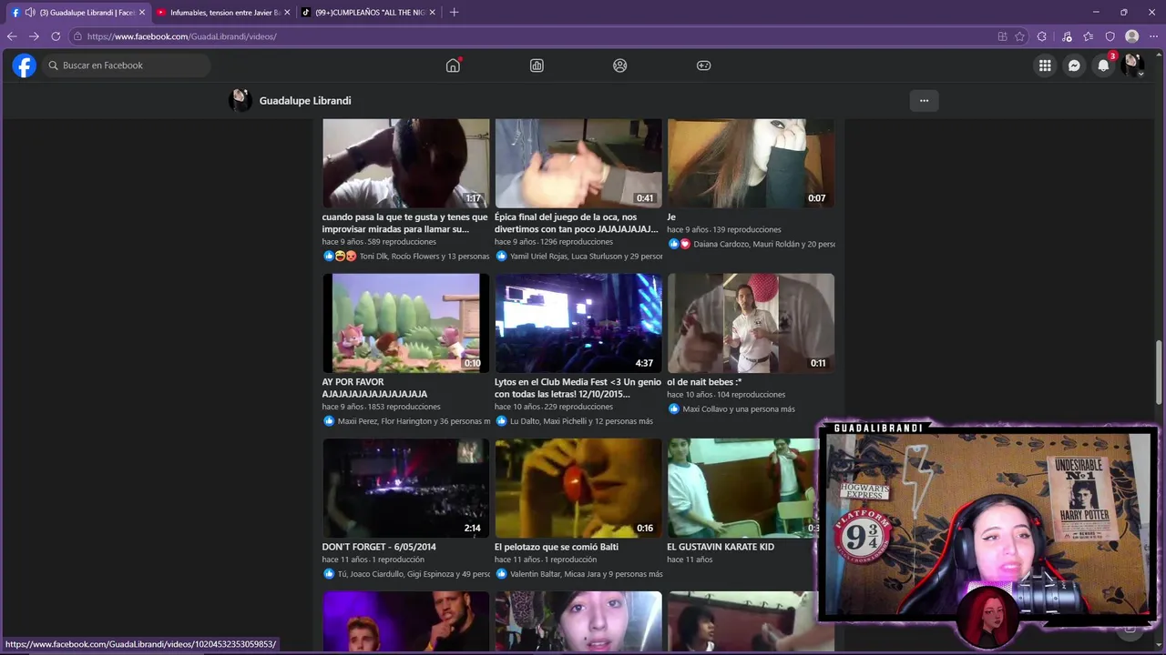
Task: Play the AY POR FAVOR 0:10 video
Action: point(405,323)
